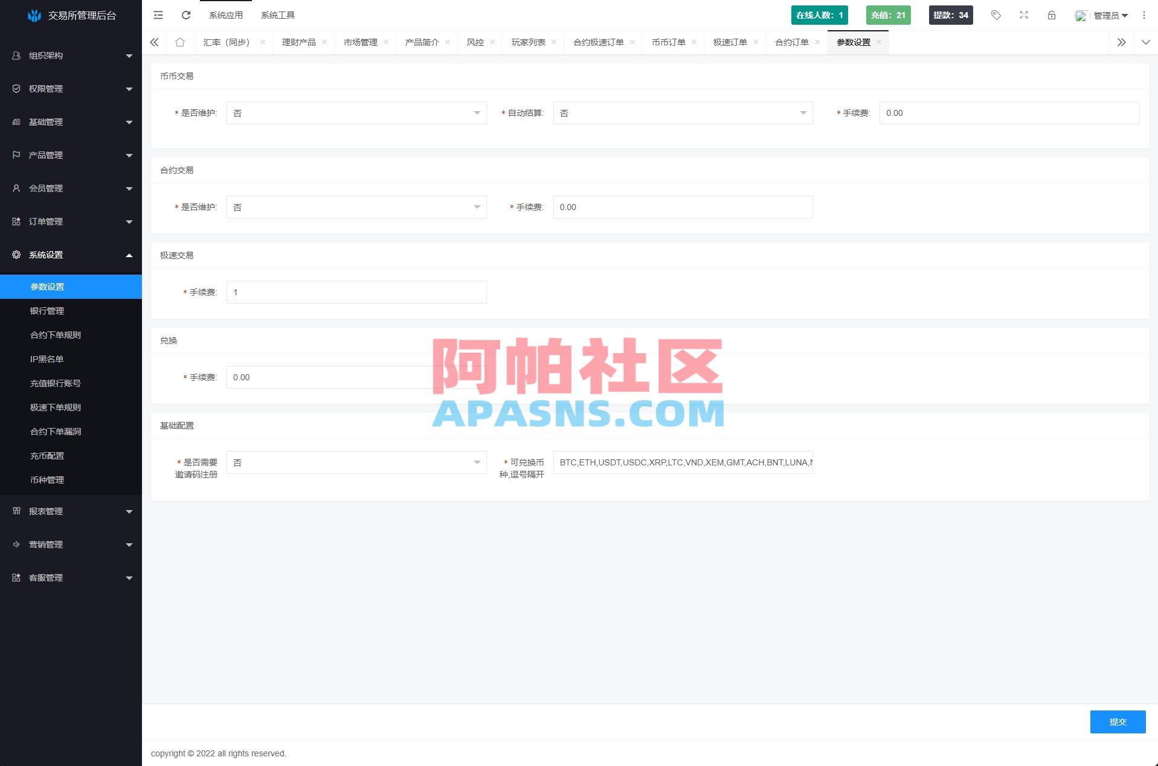Switch to the 币币订单 tab
1158x766 pixels.
[x=667, y=42]
